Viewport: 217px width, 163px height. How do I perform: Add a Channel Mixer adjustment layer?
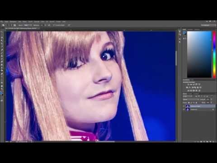198,87
